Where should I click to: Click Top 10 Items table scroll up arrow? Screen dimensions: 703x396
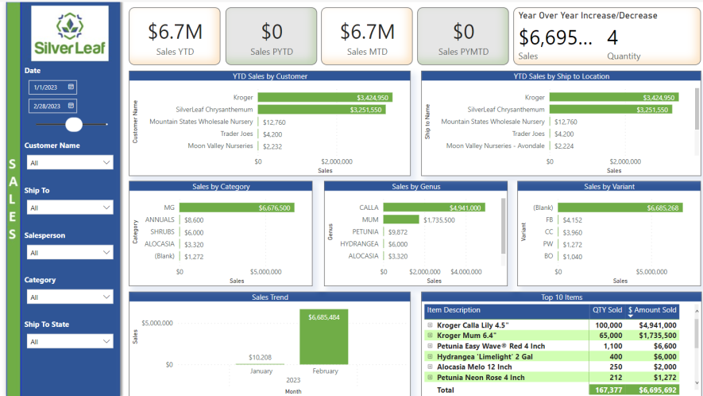pos(697,311)
